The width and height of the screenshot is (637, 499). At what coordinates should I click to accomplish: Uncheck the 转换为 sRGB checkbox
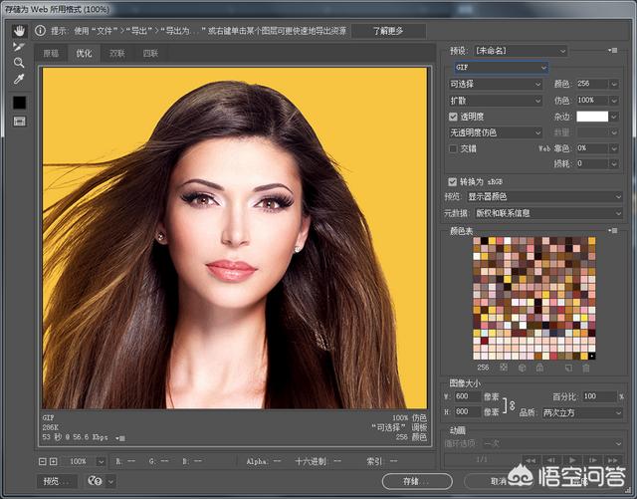[453, 182]
